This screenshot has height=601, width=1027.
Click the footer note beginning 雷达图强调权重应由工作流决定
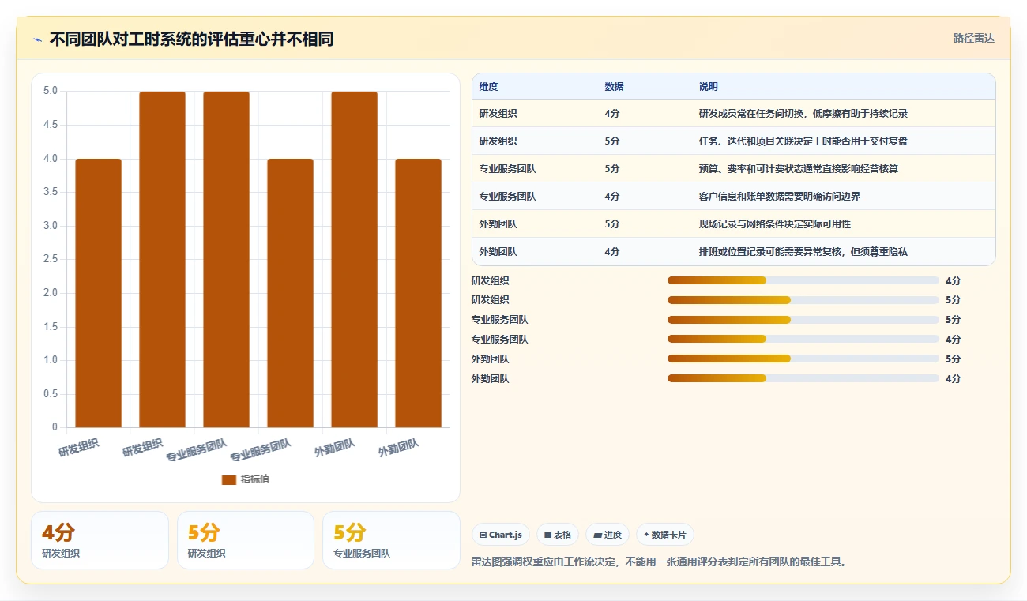tap(659, 562)
